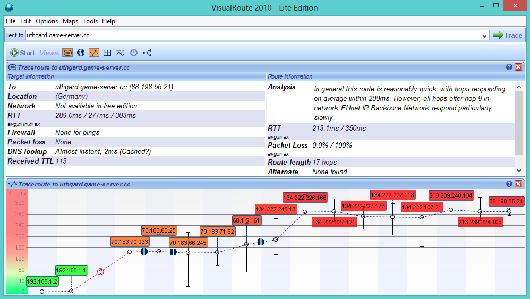Screen dimensions: 530x299
Task: Toggle the Summary view icon
Action: 67,53
